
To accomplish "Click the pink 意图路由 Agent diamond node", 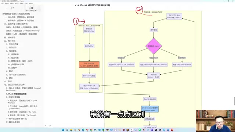I will (x=153, y=46).
